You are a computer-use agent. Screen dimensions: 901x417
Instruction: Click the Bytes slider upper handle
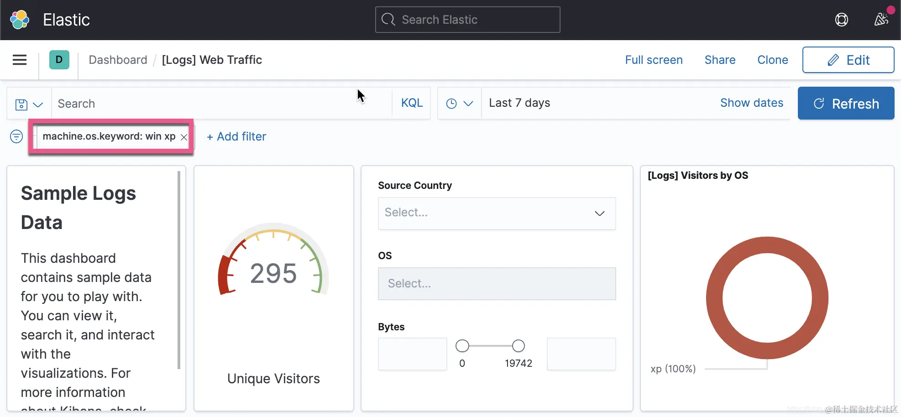518,346
